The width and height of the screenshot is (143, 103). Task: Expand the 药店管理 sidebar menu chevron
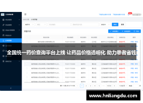tap(19, 20)
